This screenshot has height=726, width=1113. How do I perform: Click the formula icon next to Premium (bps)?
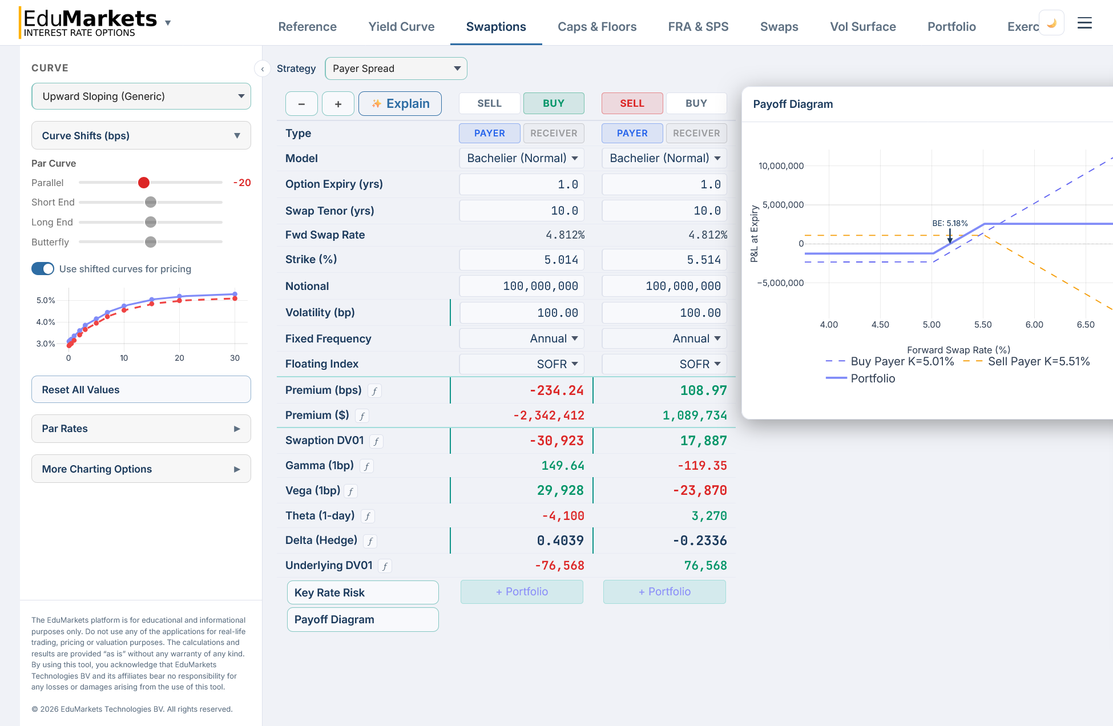coord(375,390)
